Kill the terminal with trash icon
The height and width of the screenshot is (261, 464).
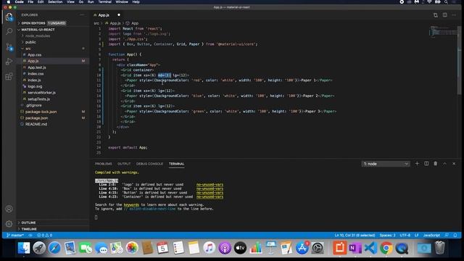436,164
